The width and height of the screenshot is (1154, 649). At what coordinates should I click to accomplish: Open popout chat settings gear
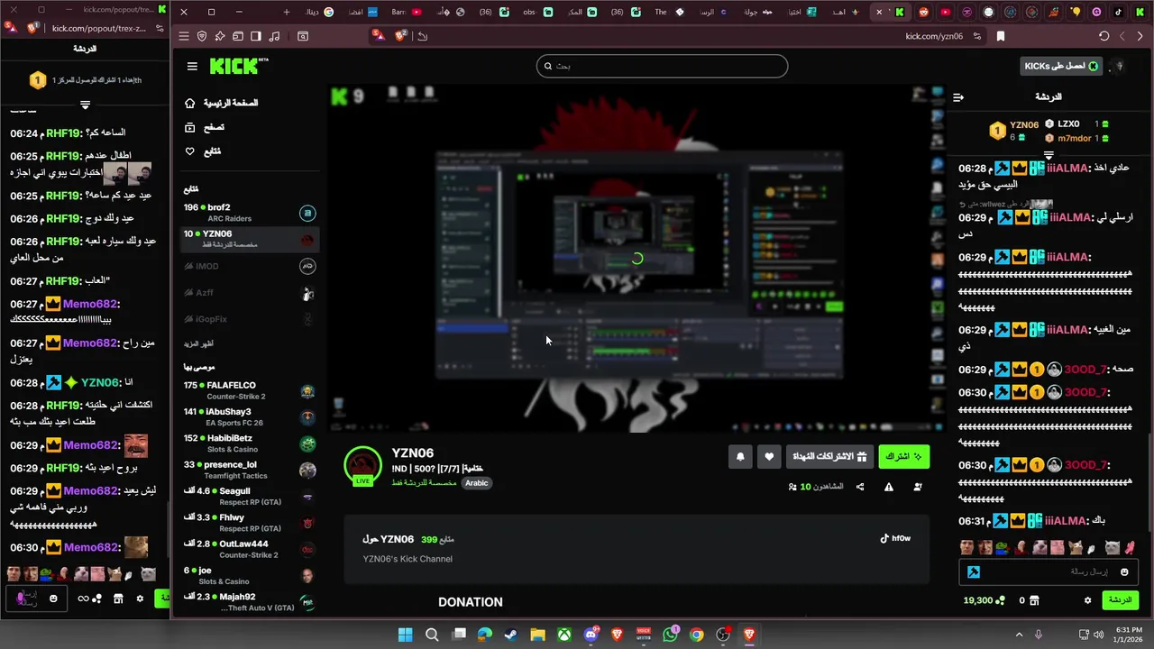click(140, 599)
